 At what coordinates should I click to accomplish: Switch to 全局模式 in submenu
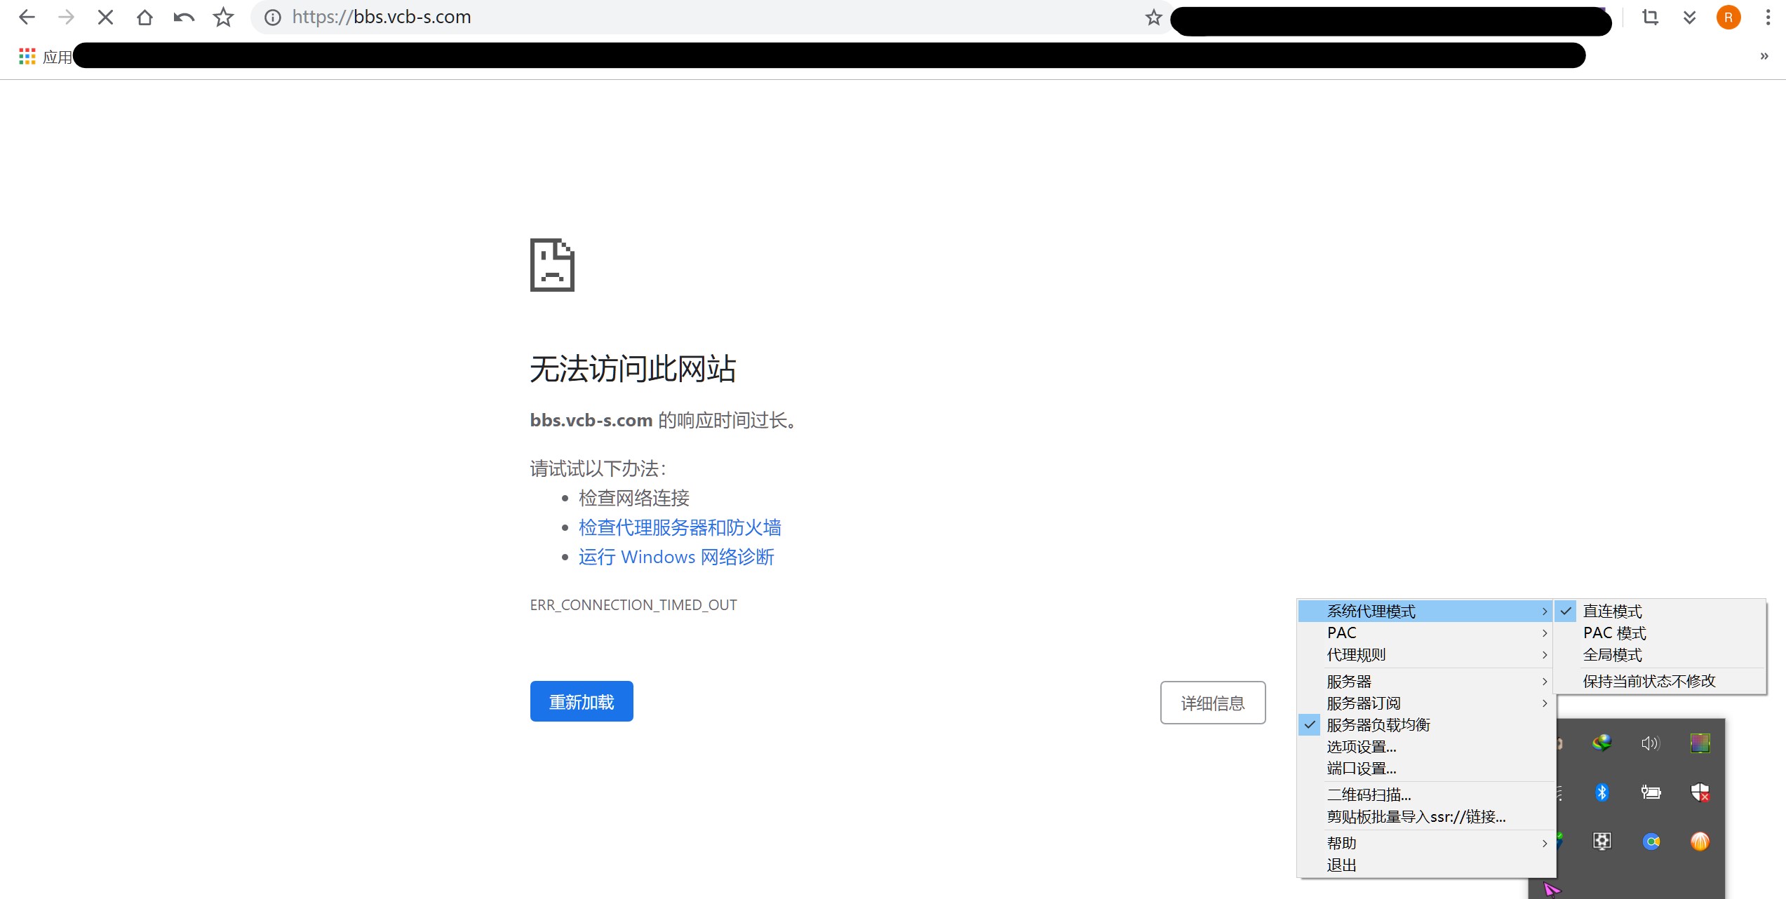pos(1660,654)
